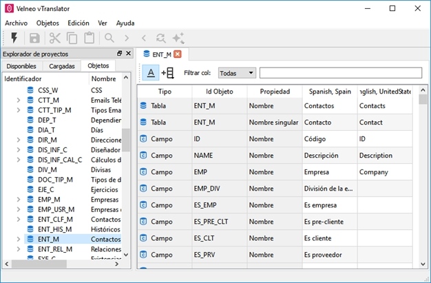Float the Explorador de proyectos panel
The height and width of the screenshot is (283, 431).
[119, 54]
